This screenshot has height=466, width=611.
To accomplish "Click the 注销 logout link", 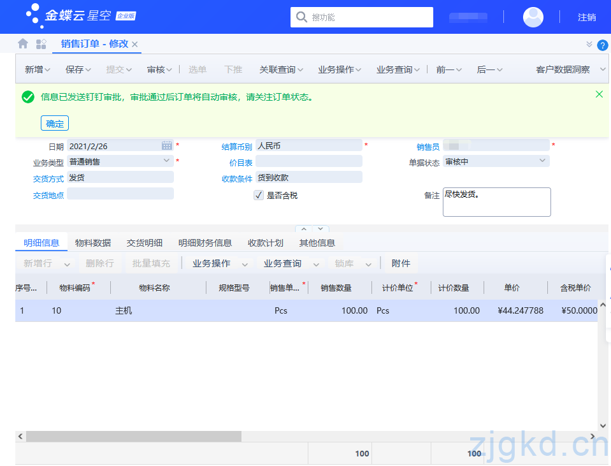I will tap(586, 17).
